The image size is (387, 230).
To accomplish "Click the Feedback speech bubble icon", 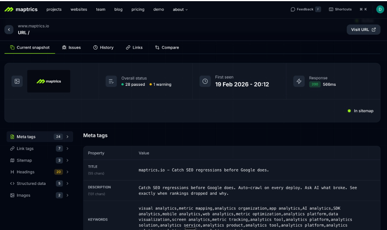I will coord(293,10).
